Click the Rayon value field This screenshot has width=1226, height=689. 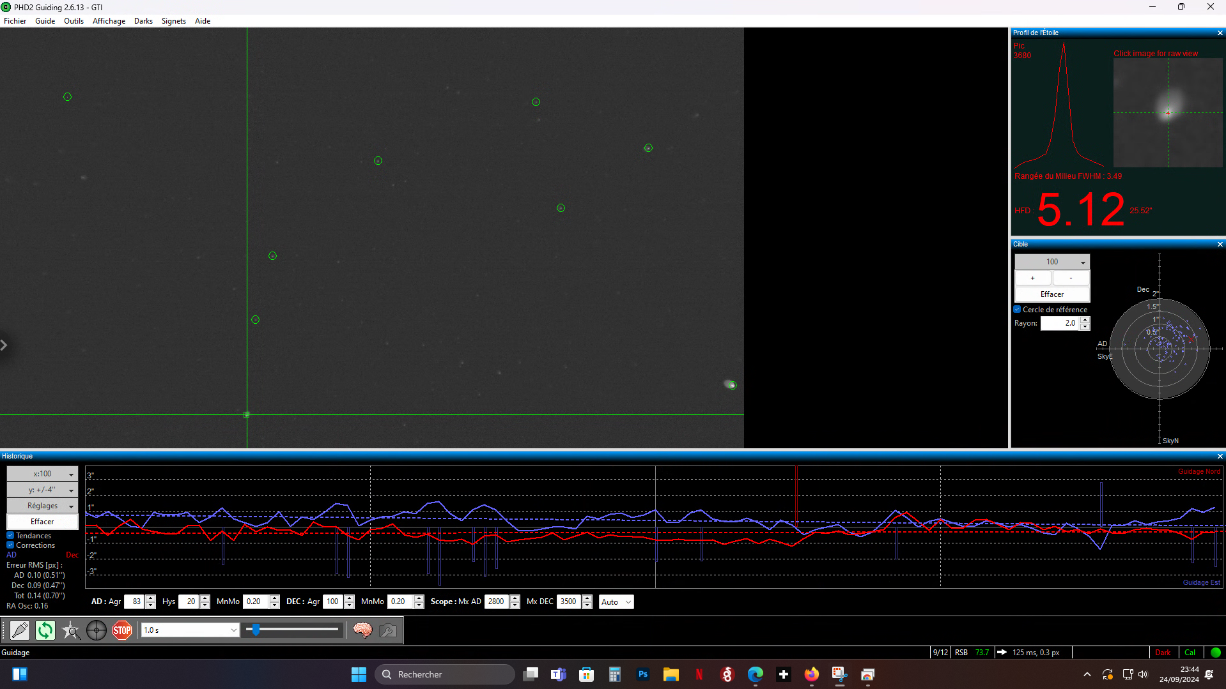(1060, 324)
